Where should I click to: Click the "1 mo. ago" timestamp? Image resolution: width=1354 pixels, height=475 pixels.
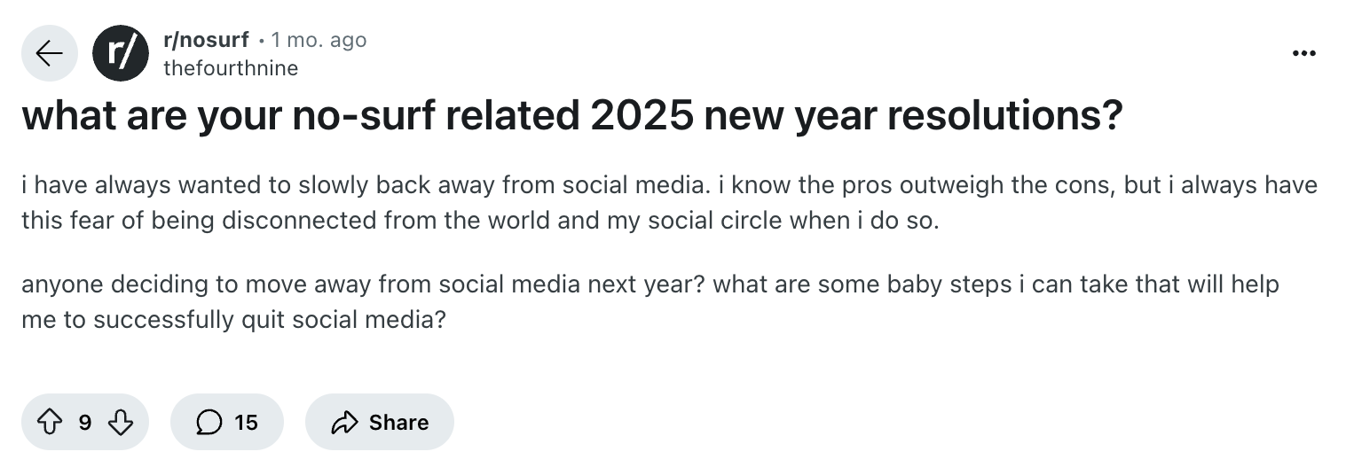pos(319,40)
